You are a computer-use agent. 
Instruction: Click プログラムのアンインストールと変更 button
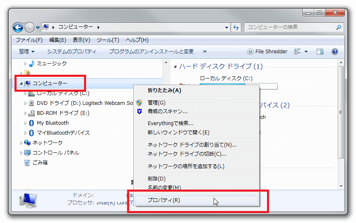(151, 52)
